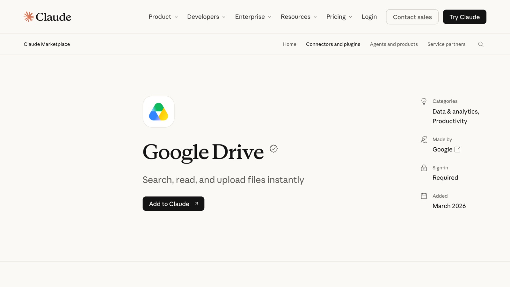This screenshot has width=510, height=287.
Task: Click the "Google Drive" heading
Action: [203, 152]
